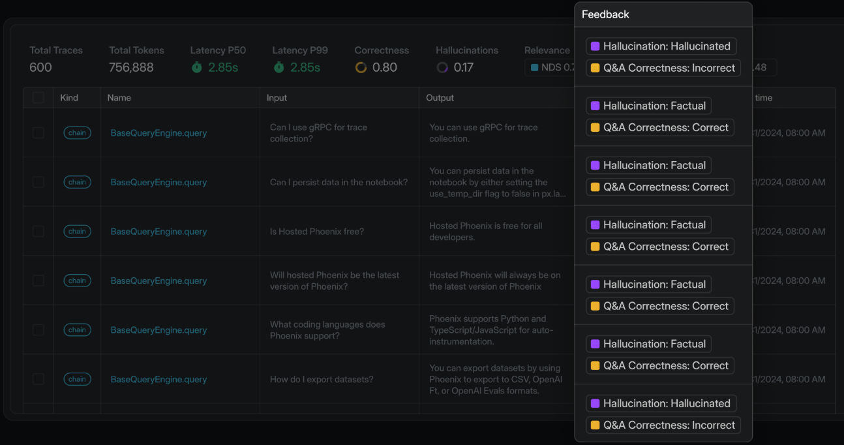Click chain badge in 'Is Hosted Phoenix free?' row

pyautogui.click(x=77, y=231)
